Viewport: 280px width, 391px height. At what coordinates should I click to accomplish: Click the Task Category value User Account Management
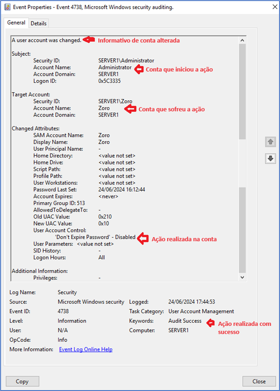coord(201,311)
